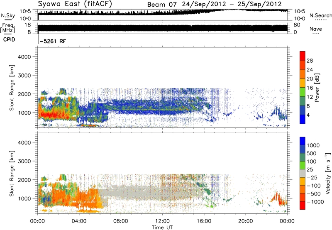Select the '3000' tick on velocity panel axis
Screen dimensions: 332x230
pos(24,161)
